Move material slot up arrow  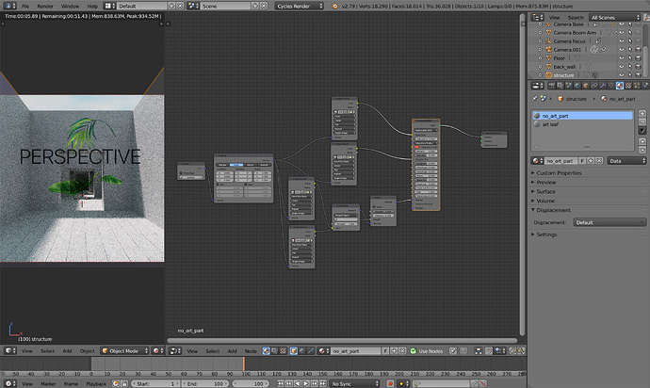click(642, 141)
